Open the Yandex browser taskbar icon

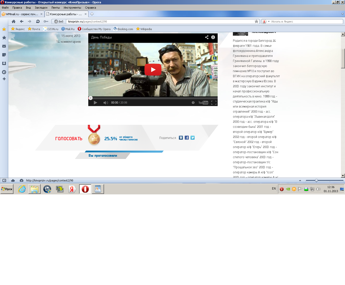(x=72, y=189)
